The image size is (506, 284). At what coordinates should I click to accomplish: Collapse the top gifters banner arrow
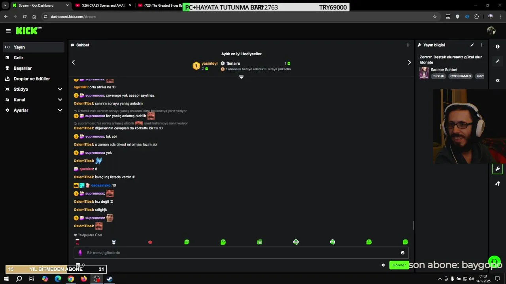pos(241,77)
